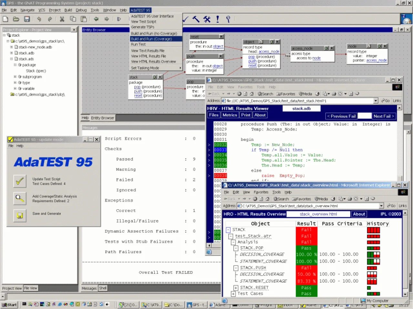Click the Next Fail button
413x309 pixels.
[384, 116]
